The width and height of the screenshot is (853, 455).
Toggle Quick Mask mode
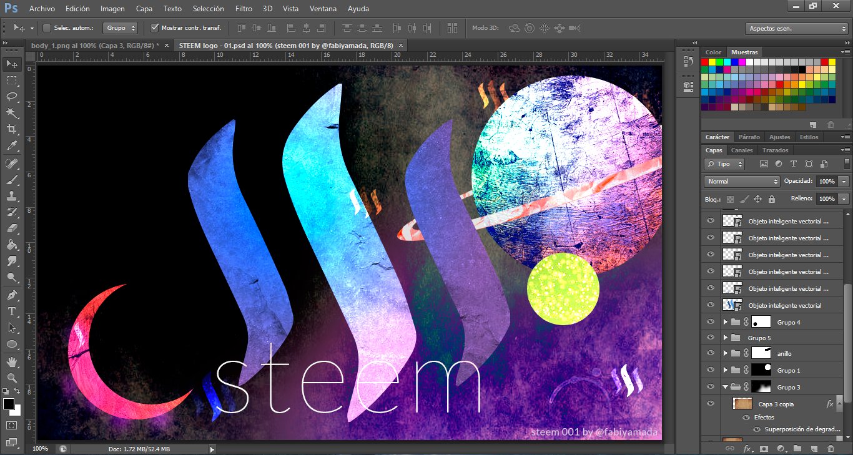(12, 425)
